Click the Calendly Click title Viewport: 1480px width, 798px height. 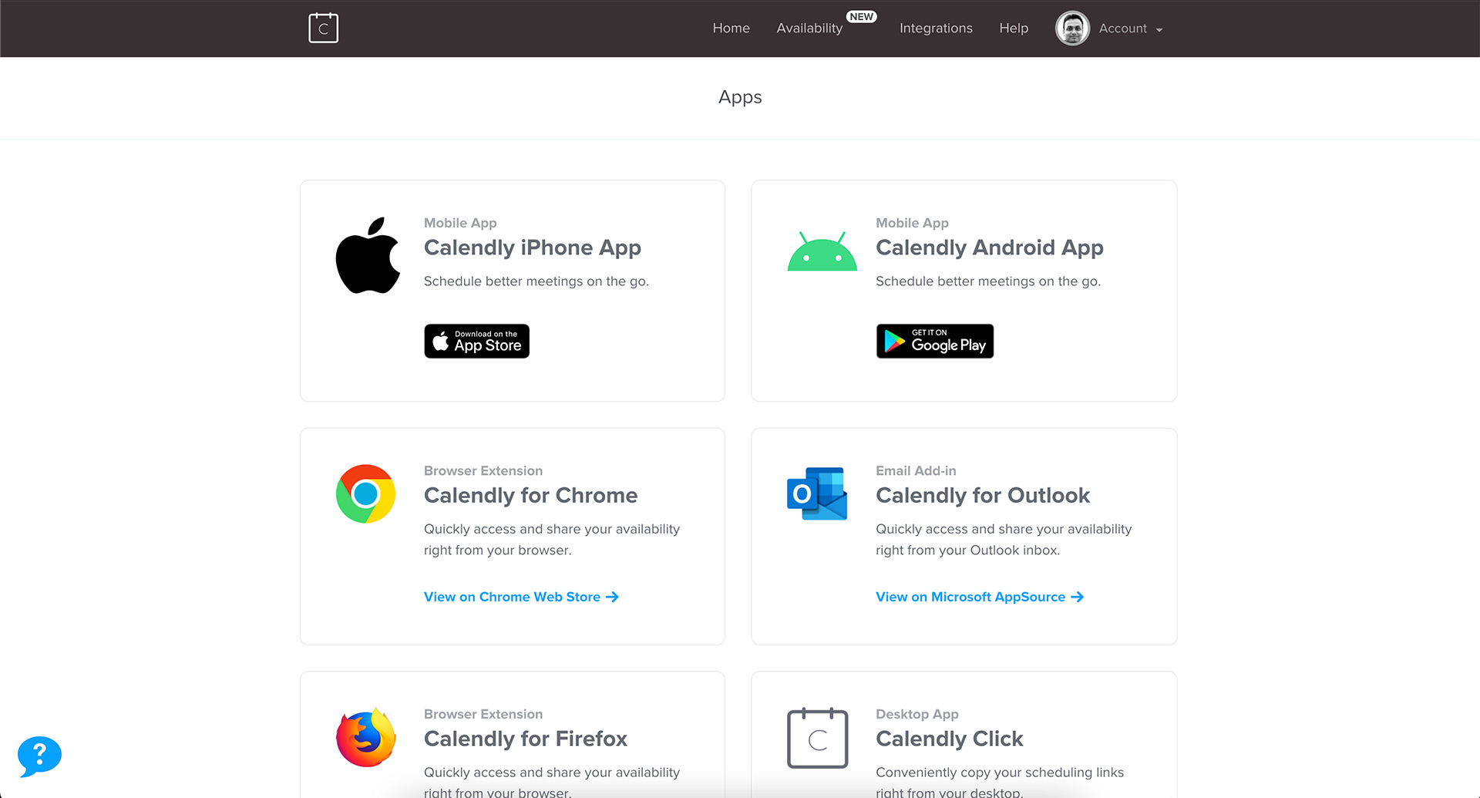coord(950,739)
